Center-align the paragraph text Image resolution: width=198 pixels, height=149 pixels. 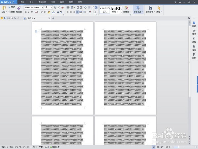pyautogui.click(x=71, y=12)
